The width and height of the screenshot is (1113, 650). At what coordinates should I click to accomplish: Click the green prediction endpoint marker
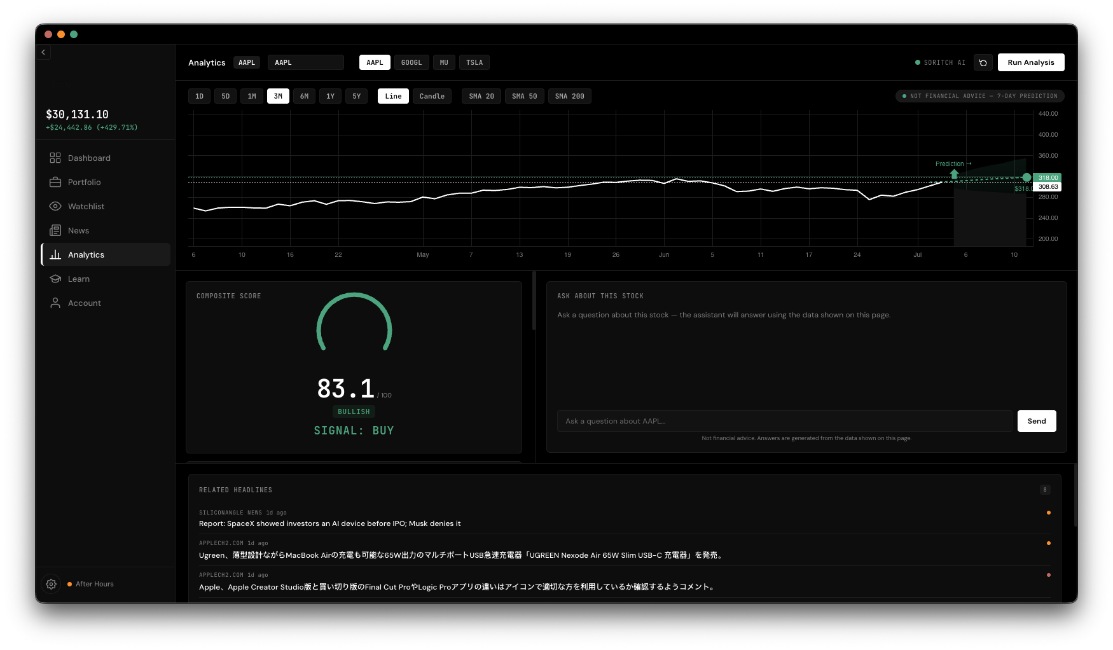(1027, 177)
